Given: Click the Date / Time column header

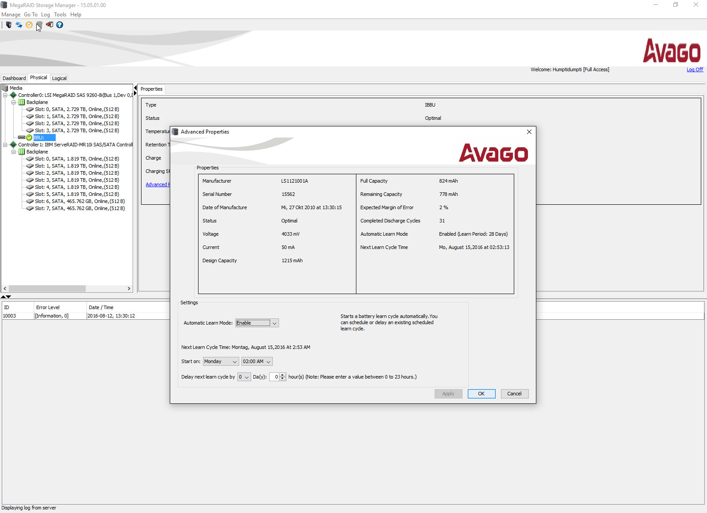Looking at the screenshot, I should [128, 307].
